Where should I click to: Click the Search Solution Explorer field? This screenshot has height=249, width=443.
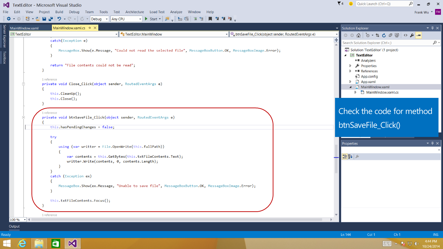coord(391,43)
